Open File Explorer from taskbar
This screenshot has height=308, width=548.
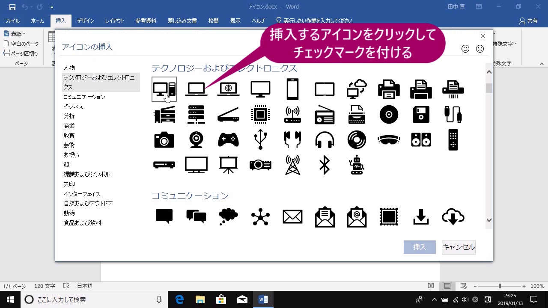pyautogui.click(x=200, y=299)
